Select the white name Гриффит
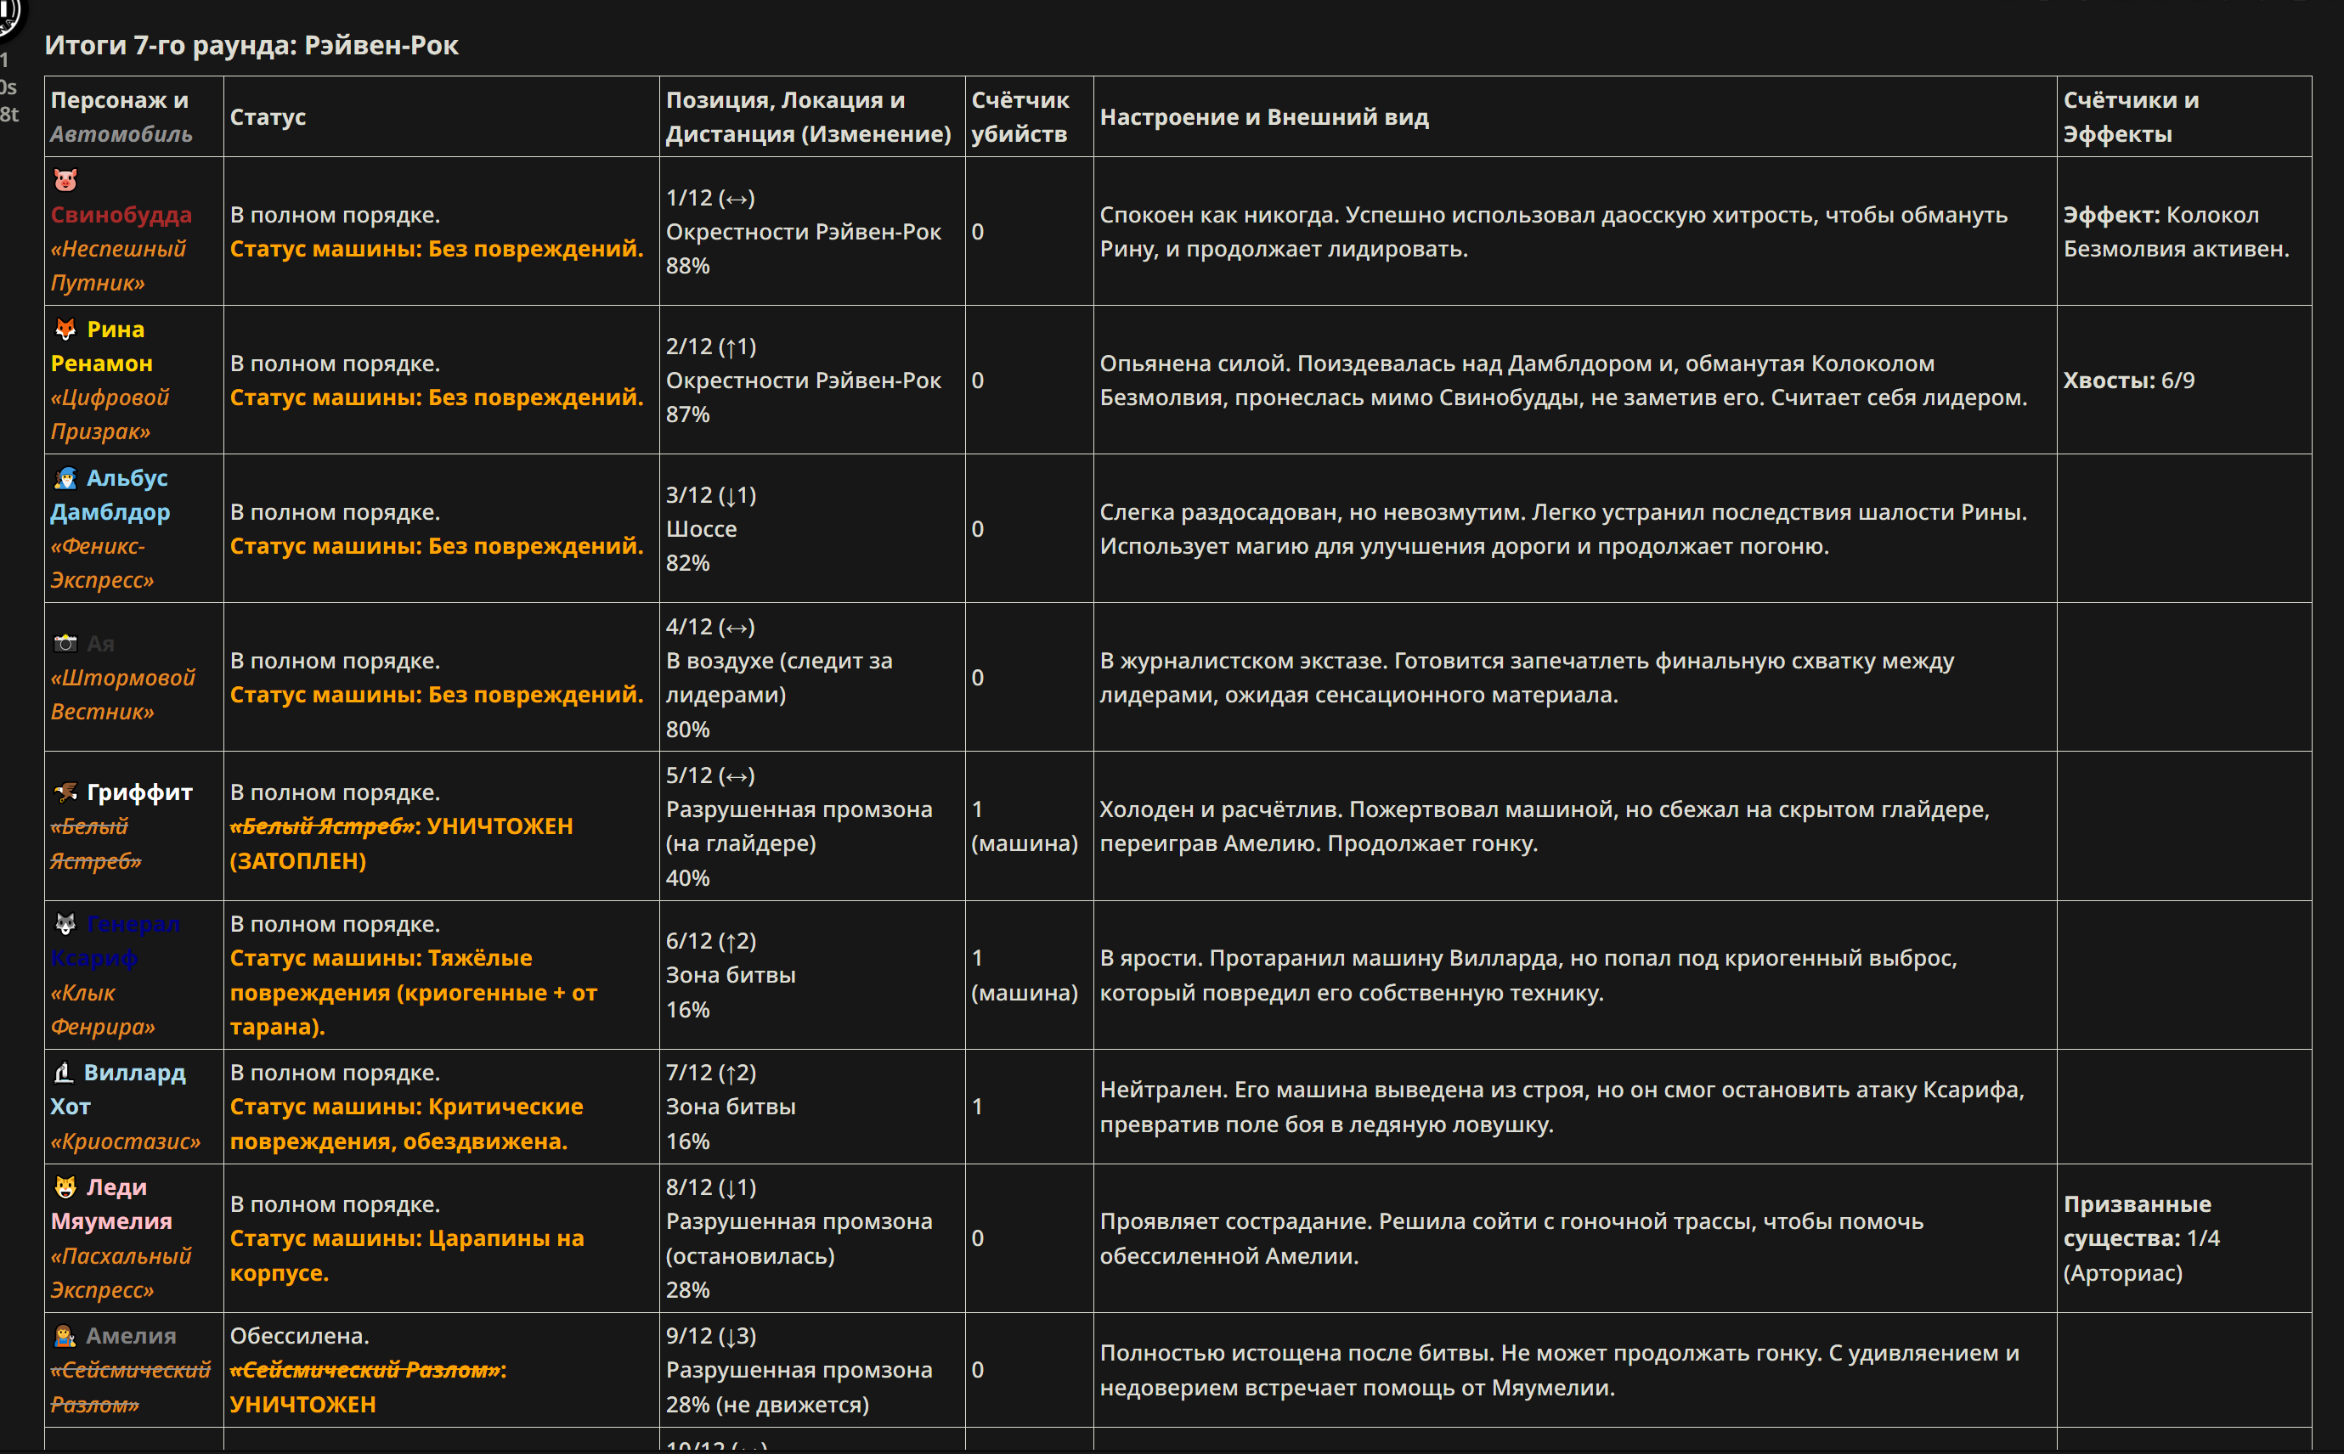This screenshot has width=2344, height=1454. (139, 792)
